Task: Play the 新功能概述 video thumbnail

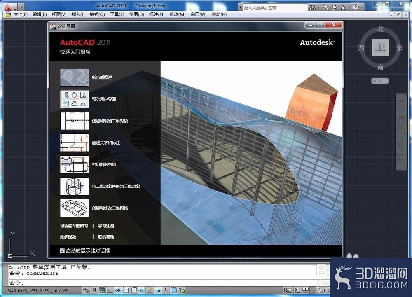Action: pyautogui.click(x=74, y=77)
